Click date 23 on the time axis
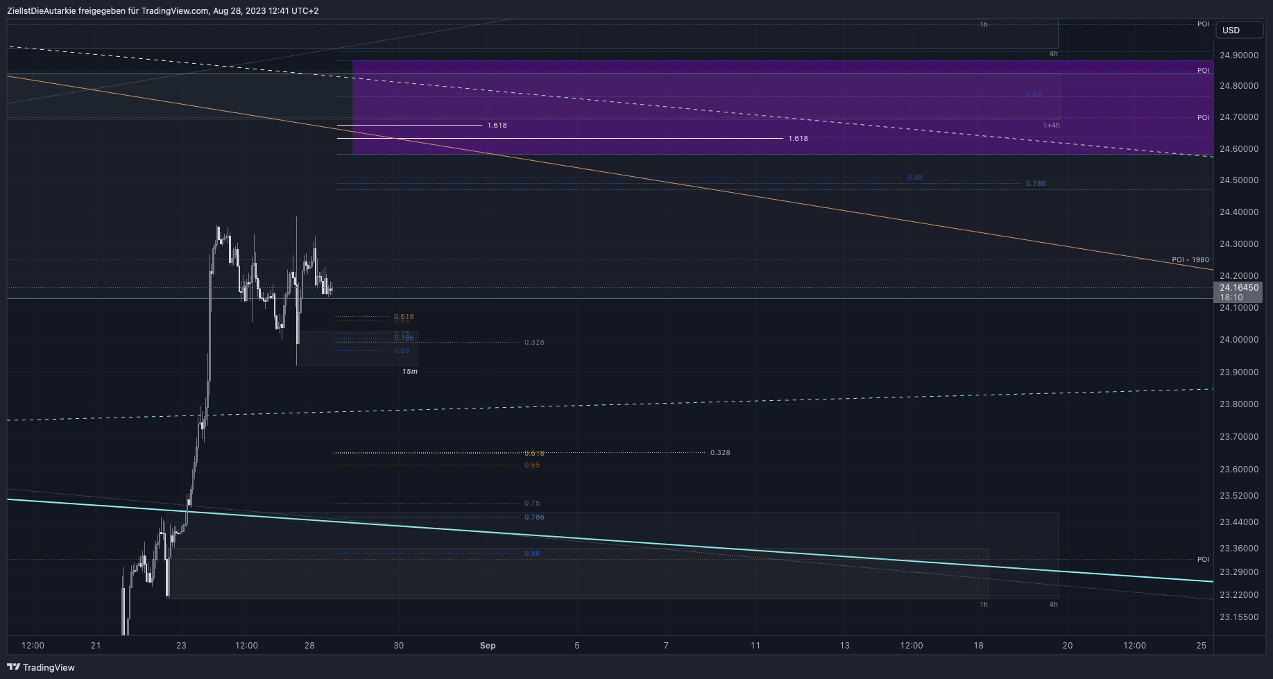The height and width of the screenshot is (679, 1273). pos(181,646)
